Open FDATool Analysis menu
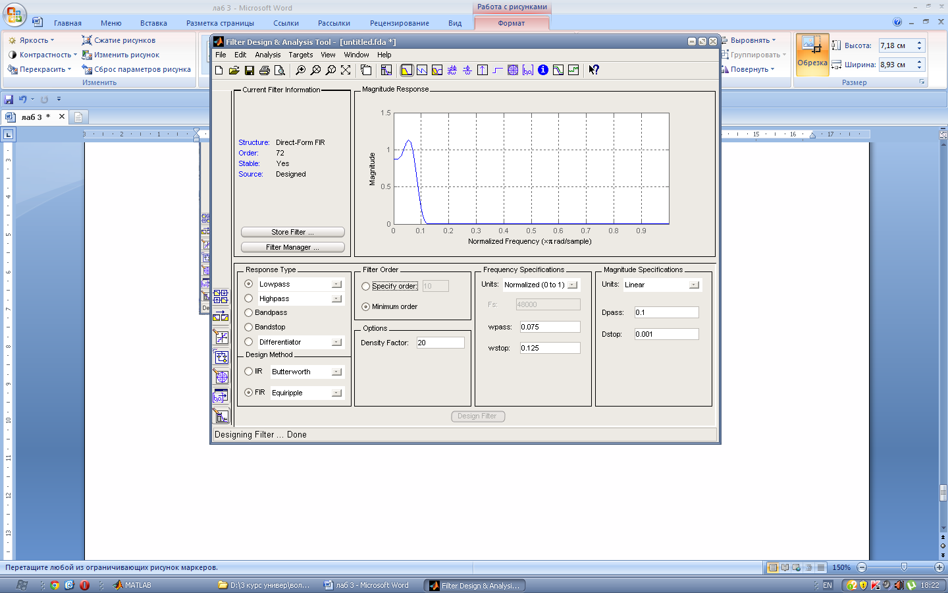The height and width of the screenshot is (593, 948). [268, 55]
